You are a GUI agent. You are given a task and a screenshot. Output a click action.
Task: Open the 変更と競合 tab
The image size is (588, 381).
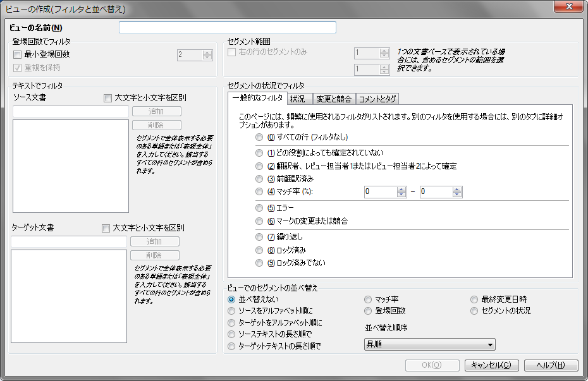334,99
